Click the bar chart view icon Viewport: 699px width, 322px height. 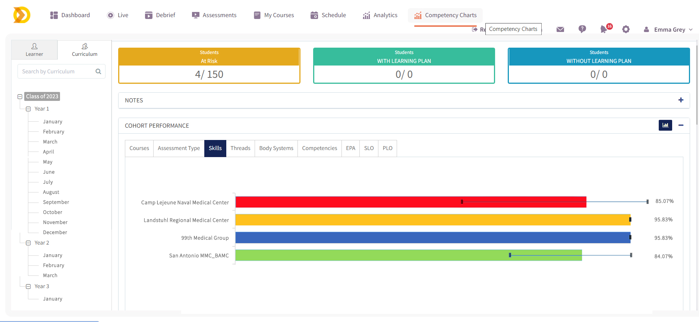[x=665, y=125]
